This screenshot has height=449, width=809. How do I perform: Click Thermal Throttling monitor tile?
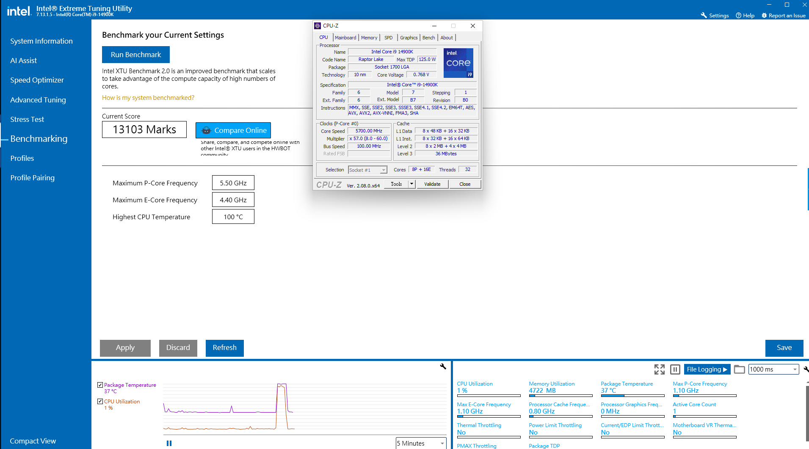point(489,430)
